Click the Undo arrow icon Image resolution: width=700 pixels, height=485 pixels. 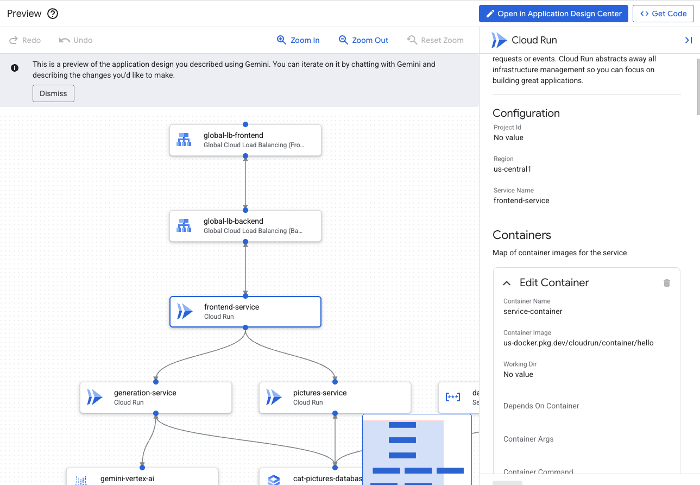(64, 40)
